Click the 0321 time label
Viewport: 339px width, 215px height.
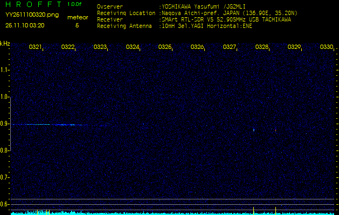(35, 47)
